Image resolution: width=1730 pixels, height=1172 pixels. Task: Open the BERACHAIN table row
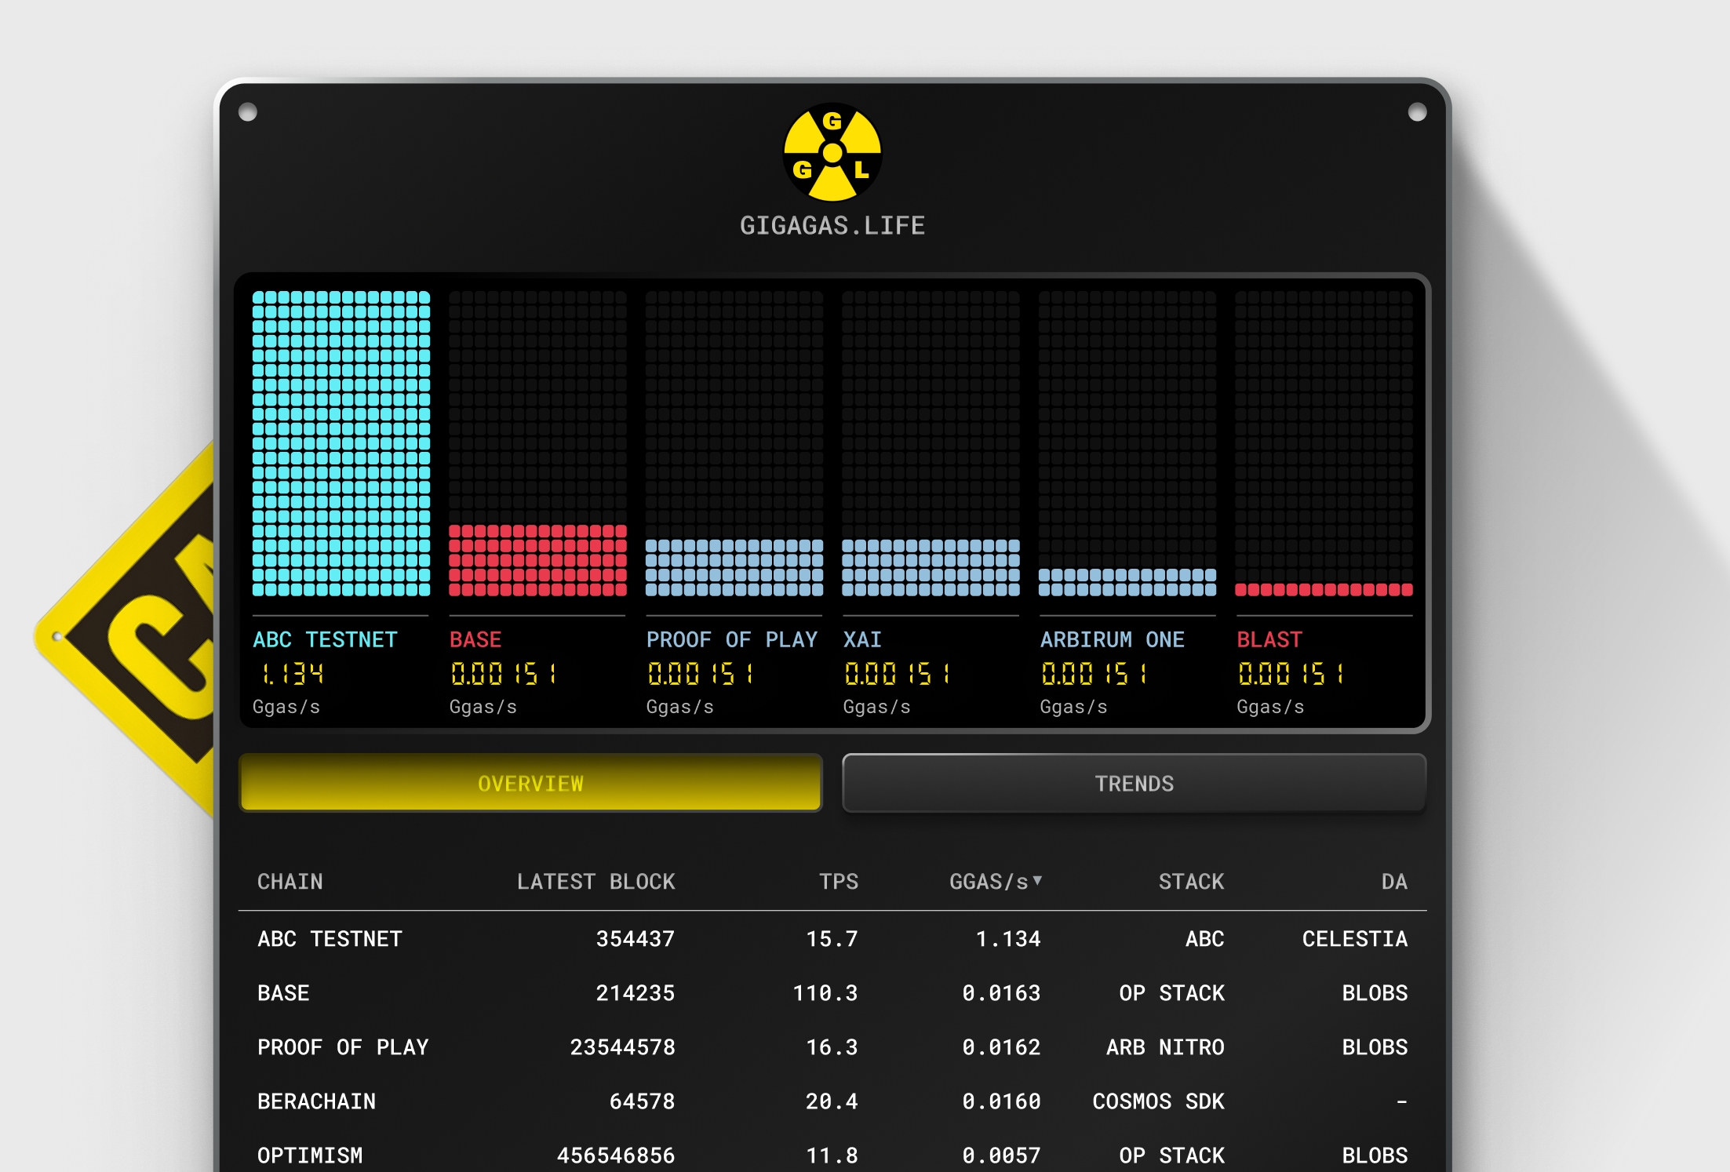pyautogui.click(x=832, y=1101)
